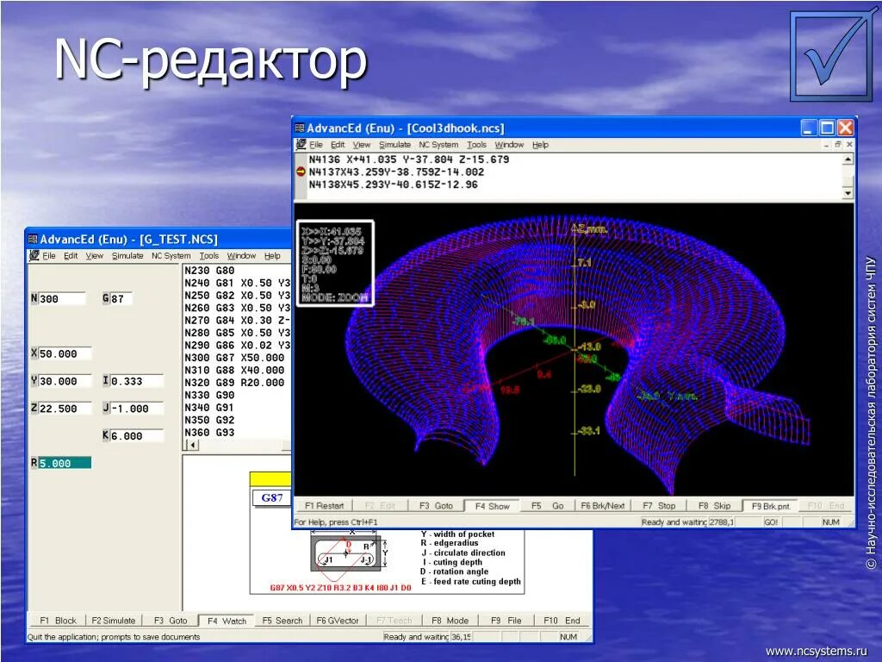Click the G87 label in help diagram
Image resolution: width=882 pixels, height=662 pixels.
point(272,497)
